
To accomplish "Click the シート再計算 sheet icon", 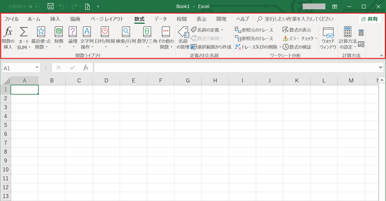I will point(361,44).
